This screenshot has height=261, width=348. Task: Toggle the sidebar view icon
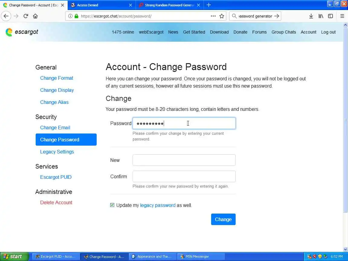coord(330,16)
